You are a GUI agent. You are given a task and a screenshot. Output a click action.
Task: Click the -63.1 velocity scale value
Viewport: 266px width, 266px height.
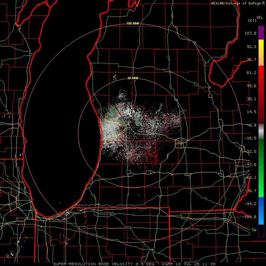[x=250, y=178]
